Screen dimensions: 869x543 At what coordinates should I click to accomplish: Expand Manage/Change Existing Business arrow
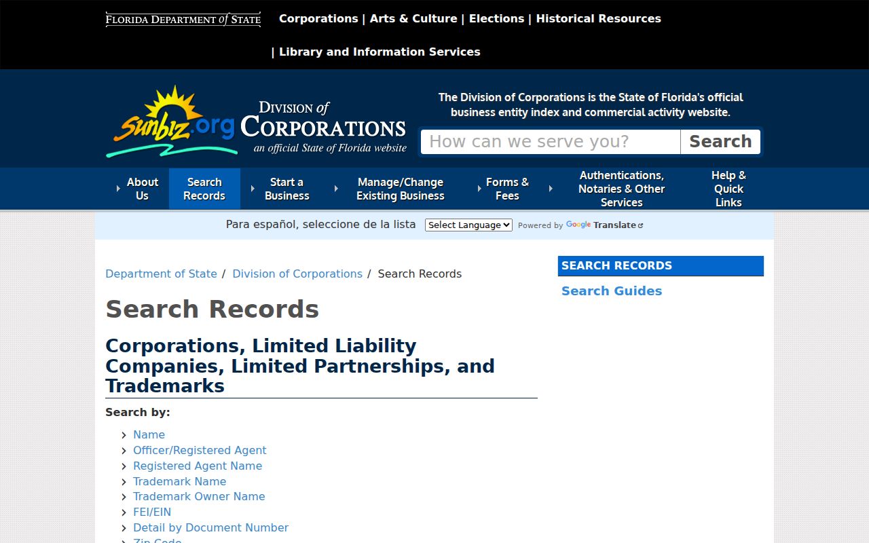click(336, 189)
